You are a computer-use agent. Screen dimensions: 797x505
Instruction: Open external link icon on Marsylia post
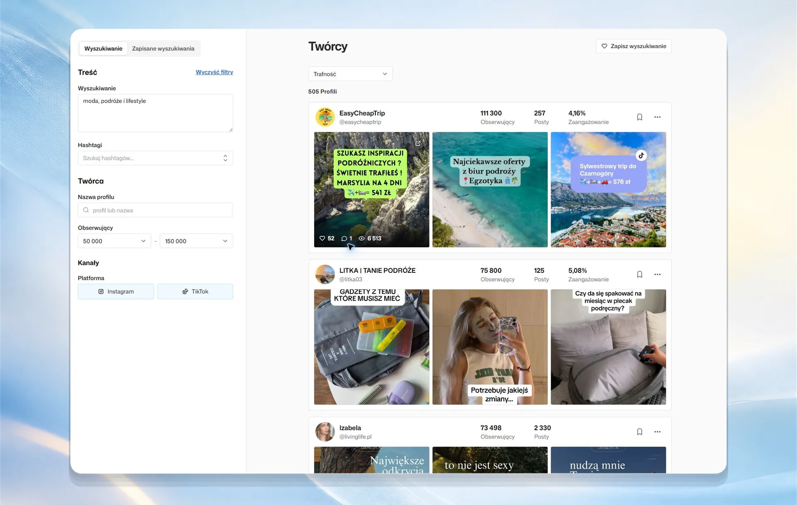pyautogui.click(x=418, y=144)
